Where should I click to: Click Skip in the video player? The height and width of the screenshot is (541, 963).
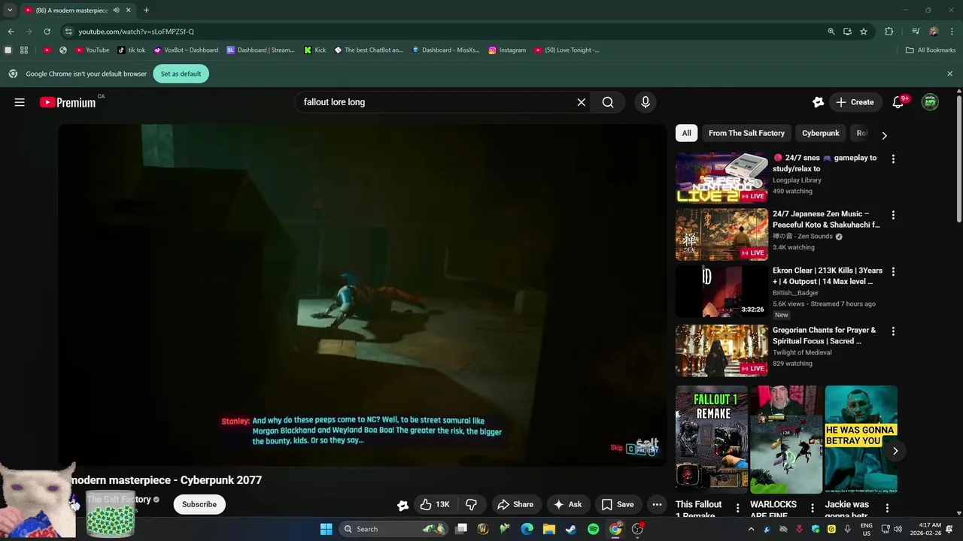(x=617, y=448)
